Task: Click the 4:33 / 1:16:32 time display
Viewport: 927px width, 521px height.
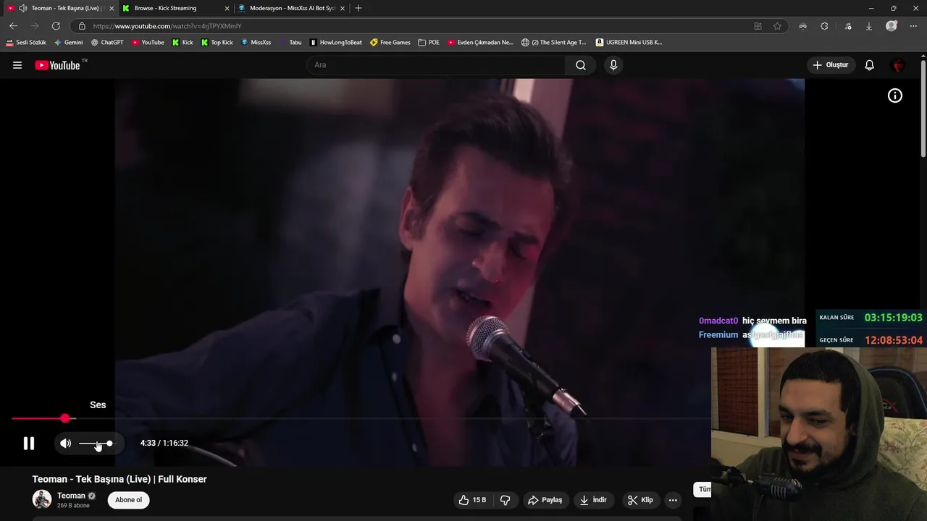Action: (x=164, y=443)
